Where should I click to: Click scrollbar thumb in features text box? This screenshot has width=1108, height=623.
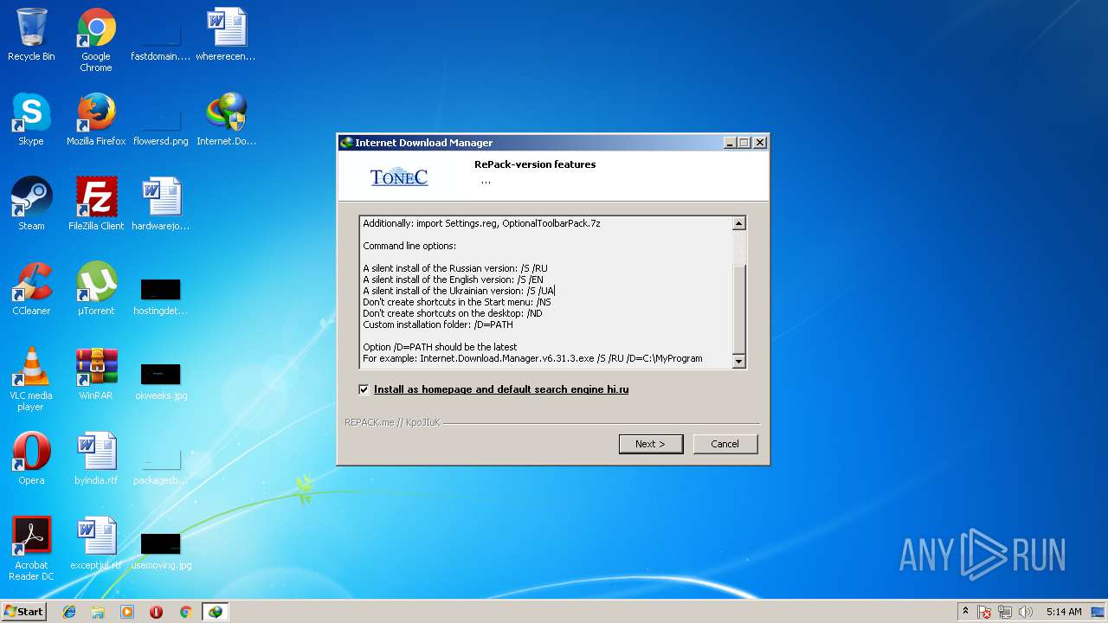point(739,308)
